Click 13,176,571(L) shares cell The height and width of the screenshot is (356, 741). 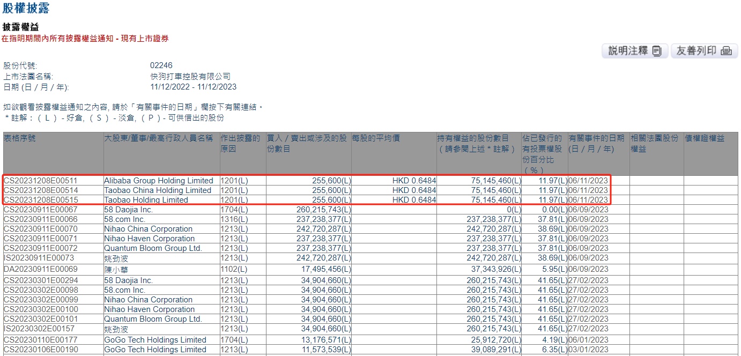click(x=325, y=340)
